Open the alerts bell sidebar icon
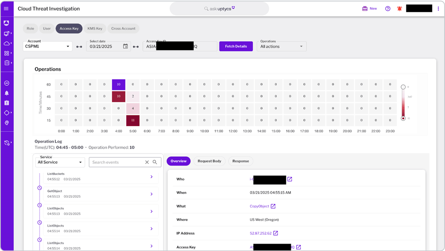The height and width of the screenshot is (251, 445). (x=7, y=93)
